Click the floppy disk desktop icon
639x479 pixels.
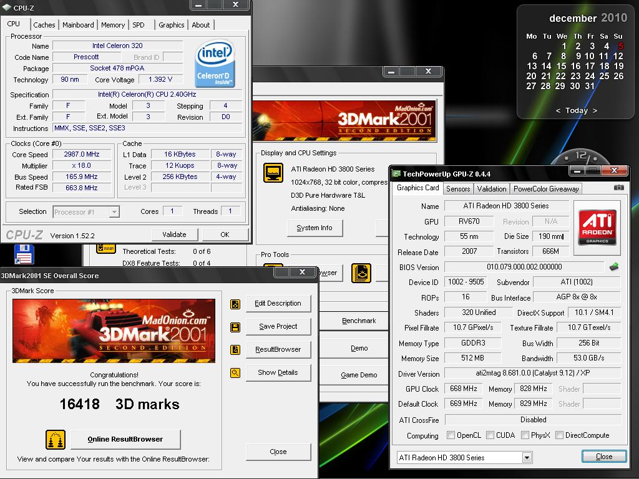click(x=24, y=254)
